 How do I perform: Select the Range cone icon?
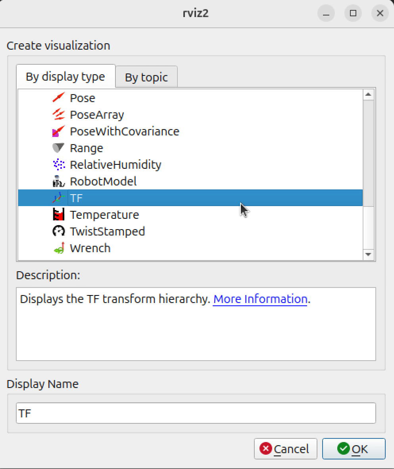coord(59,148)
